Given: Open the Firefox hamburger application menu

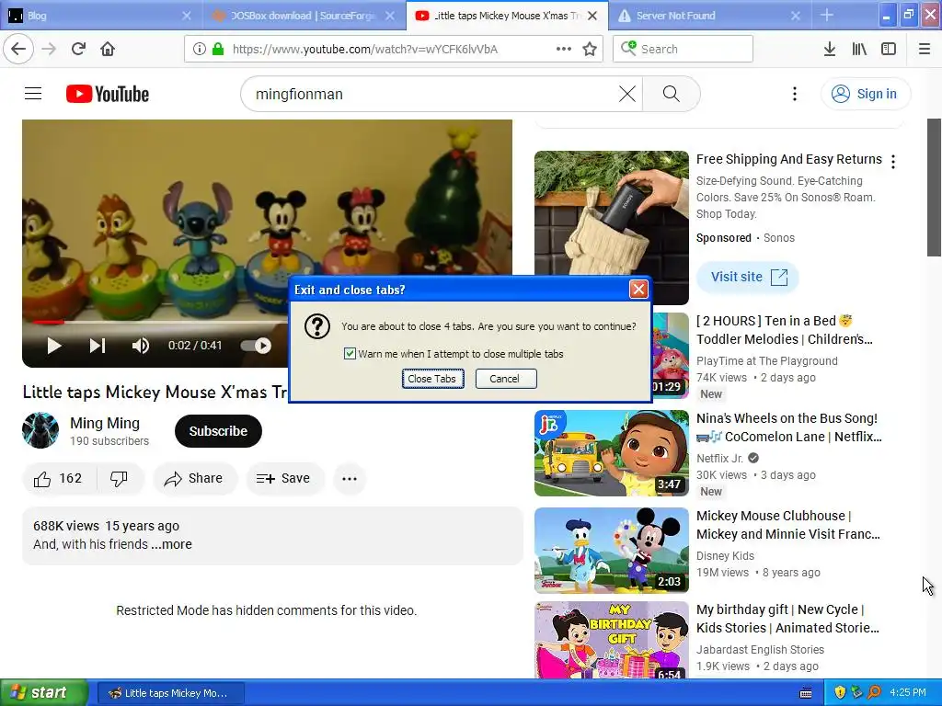Looking at the screenshot, I should point(925,49).
